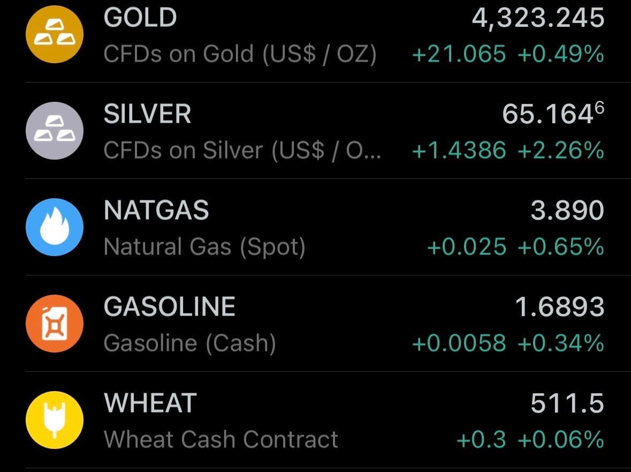Select the NATGAS symbol title
The height and width of the screenshot is (472, 631).
pos(156,211)
